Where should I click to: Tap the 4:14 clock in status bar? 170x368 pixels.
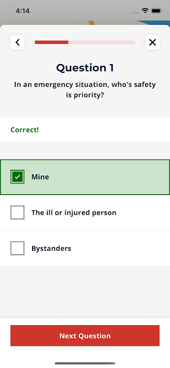tap(23, 11)
